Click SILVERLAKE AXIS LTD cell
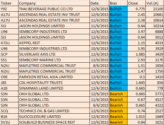The height and width of the screenshot is (125, 164). coord(54,54)
